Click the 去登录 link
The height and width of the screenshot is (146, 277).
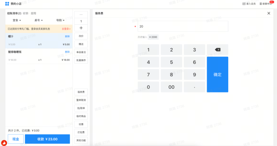point(66,29)
